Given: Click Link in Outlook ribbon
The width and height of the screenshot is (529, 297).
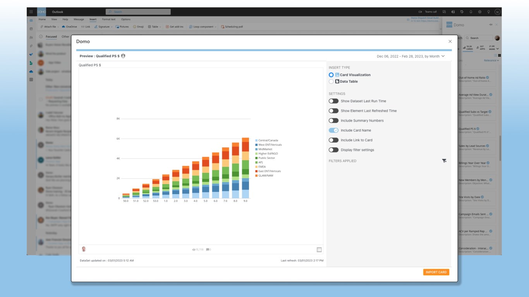Looking at the screenshot, I should (x=86, y=27).
